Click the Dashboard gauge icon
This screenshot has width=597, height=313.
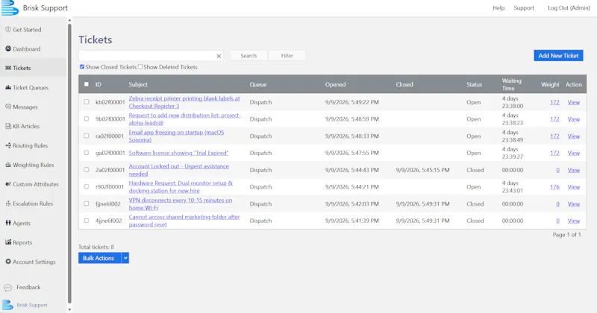click(8, 48)
